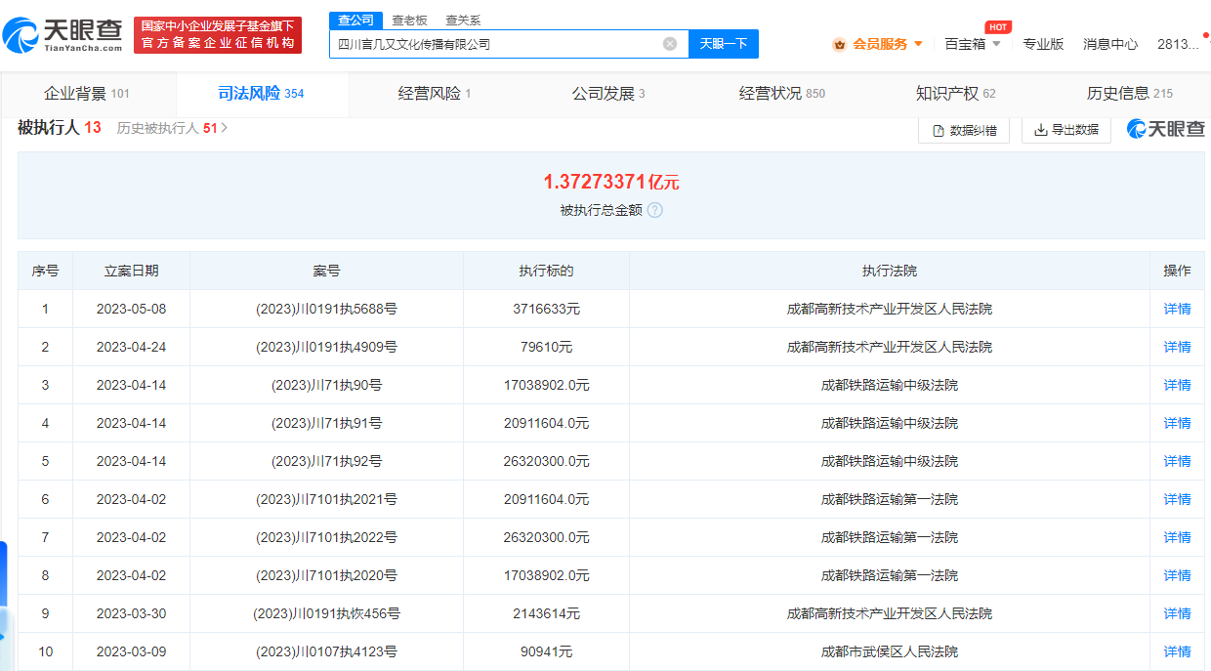Click the question mark icon beside 被执行总金额

655,210
